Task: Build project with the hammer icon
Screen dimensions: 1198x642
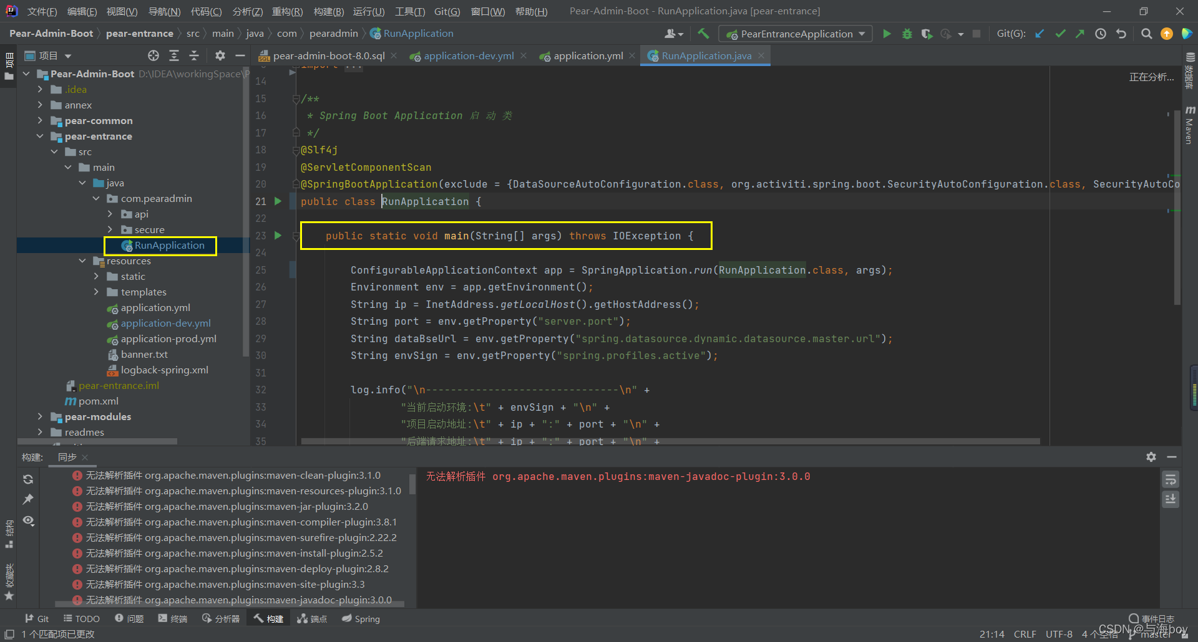Action: coord(704,34)
